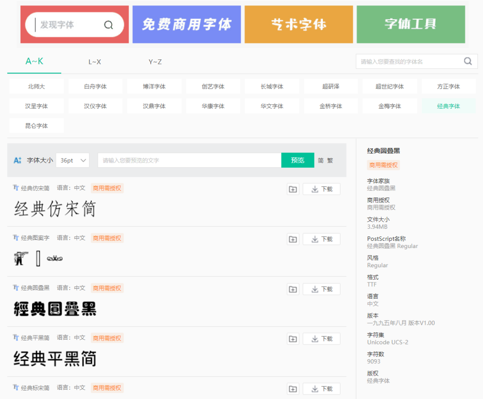Filter by 长城字体 foundry
The image size is (483, 399).
[x=272, y=86]
